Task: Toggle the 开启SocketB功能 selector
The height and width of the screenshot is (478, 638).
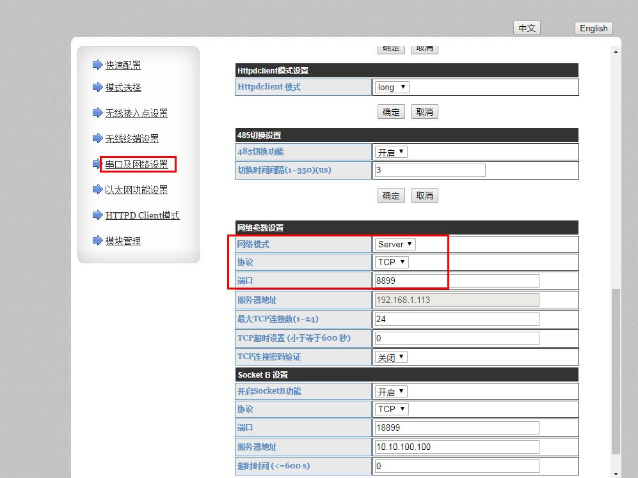Action: tap(390, 392)
